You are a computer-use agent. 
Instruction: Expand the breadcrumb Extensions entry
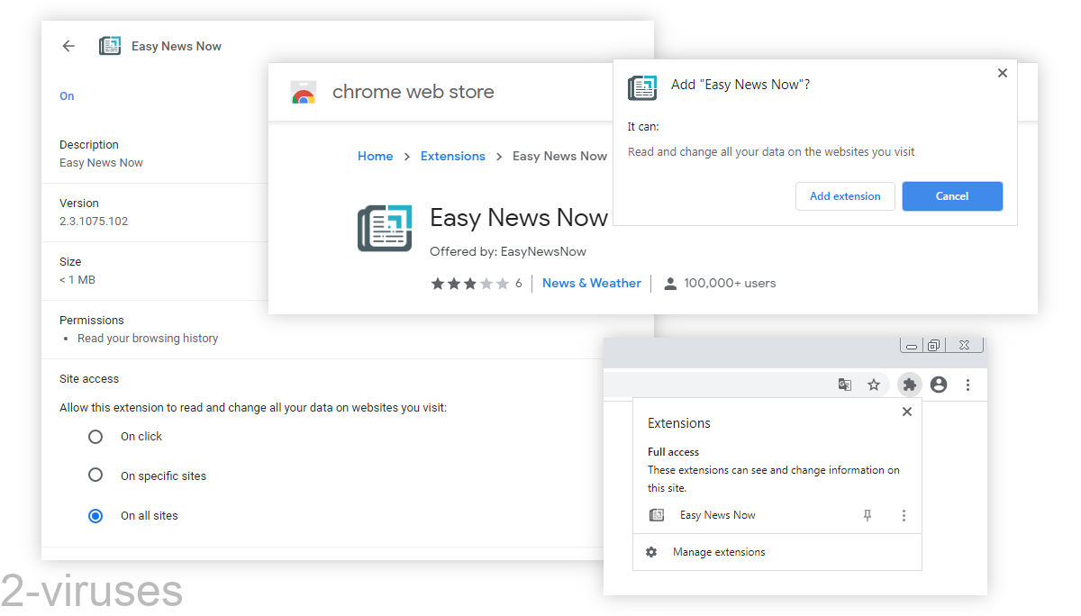452,156
